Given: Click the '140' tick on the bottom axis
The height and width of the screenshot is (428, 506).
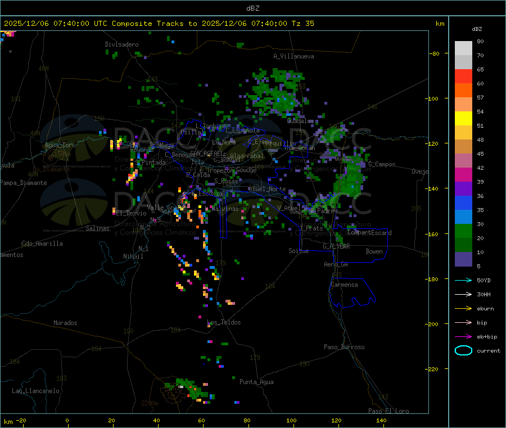Looking at the screenshot, I should [381, 420].
